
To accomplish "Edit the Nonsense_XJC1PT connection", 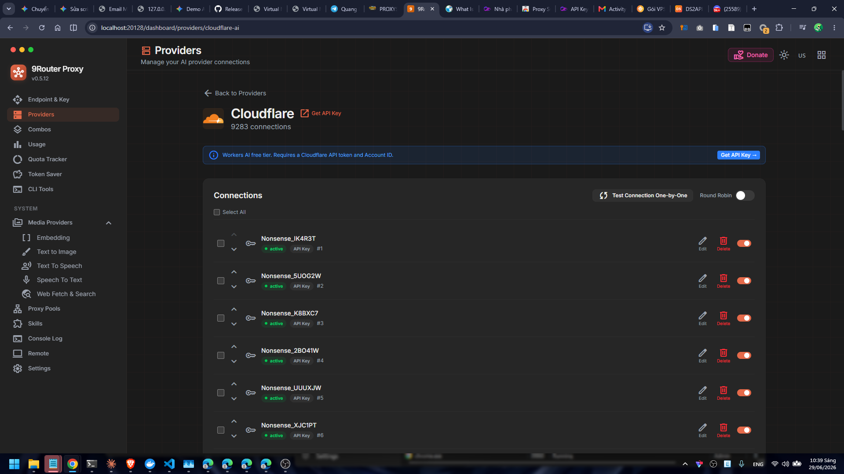I will pos(703,430).
